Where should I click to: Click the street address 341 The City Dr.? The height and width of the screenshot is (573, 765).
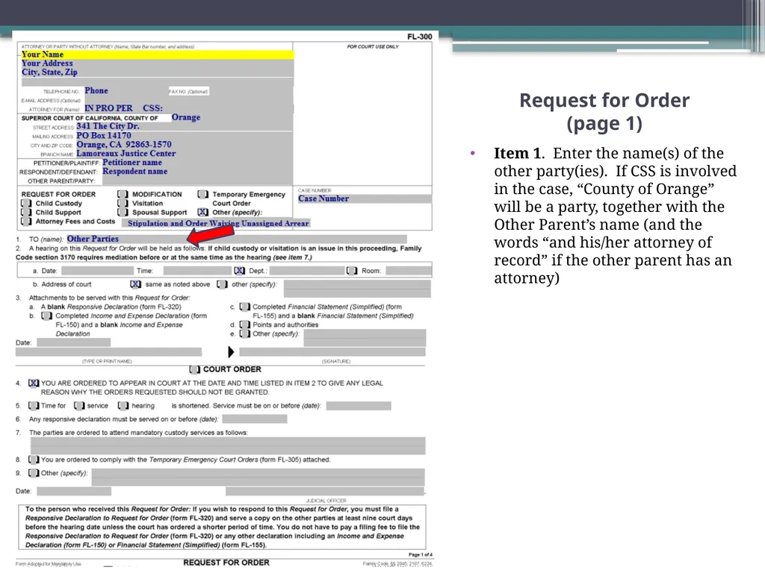coord(184,126)
